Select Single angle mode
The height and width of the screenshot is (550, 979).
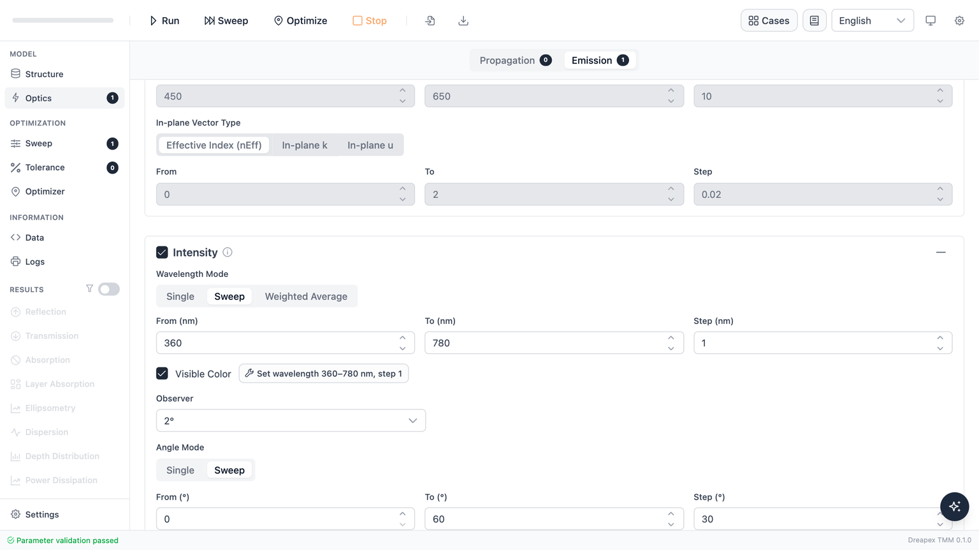click(x=180, y=470)
